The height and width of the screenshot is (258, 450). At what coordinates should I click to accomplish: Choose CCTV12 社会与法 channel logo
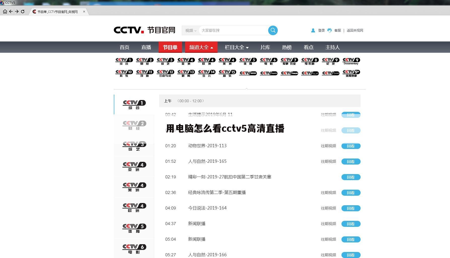coord(165,73)
